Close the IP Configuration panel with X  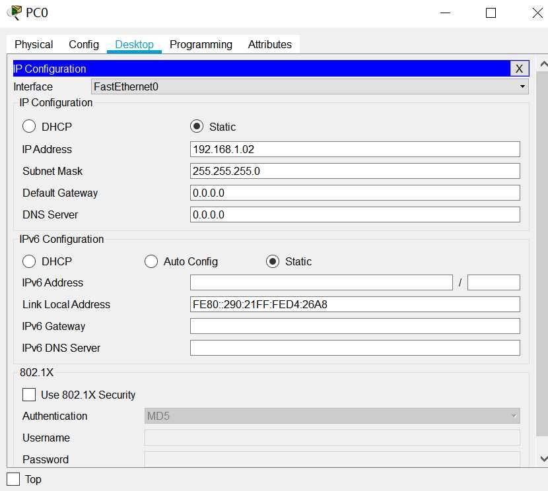[x=519, y=69]
